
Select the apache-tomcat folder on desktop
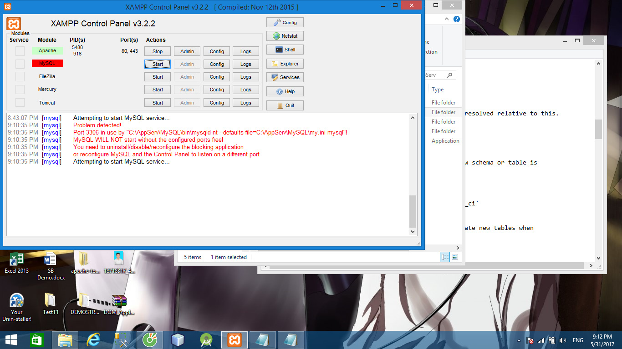click(84, 262)
